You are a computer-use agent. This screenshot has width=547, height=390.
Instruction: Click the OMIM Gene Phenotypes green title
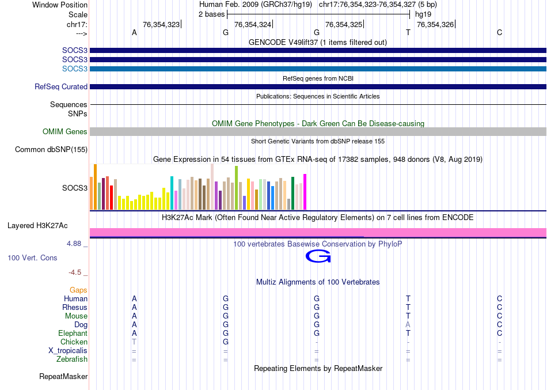(x=318, y=124)
